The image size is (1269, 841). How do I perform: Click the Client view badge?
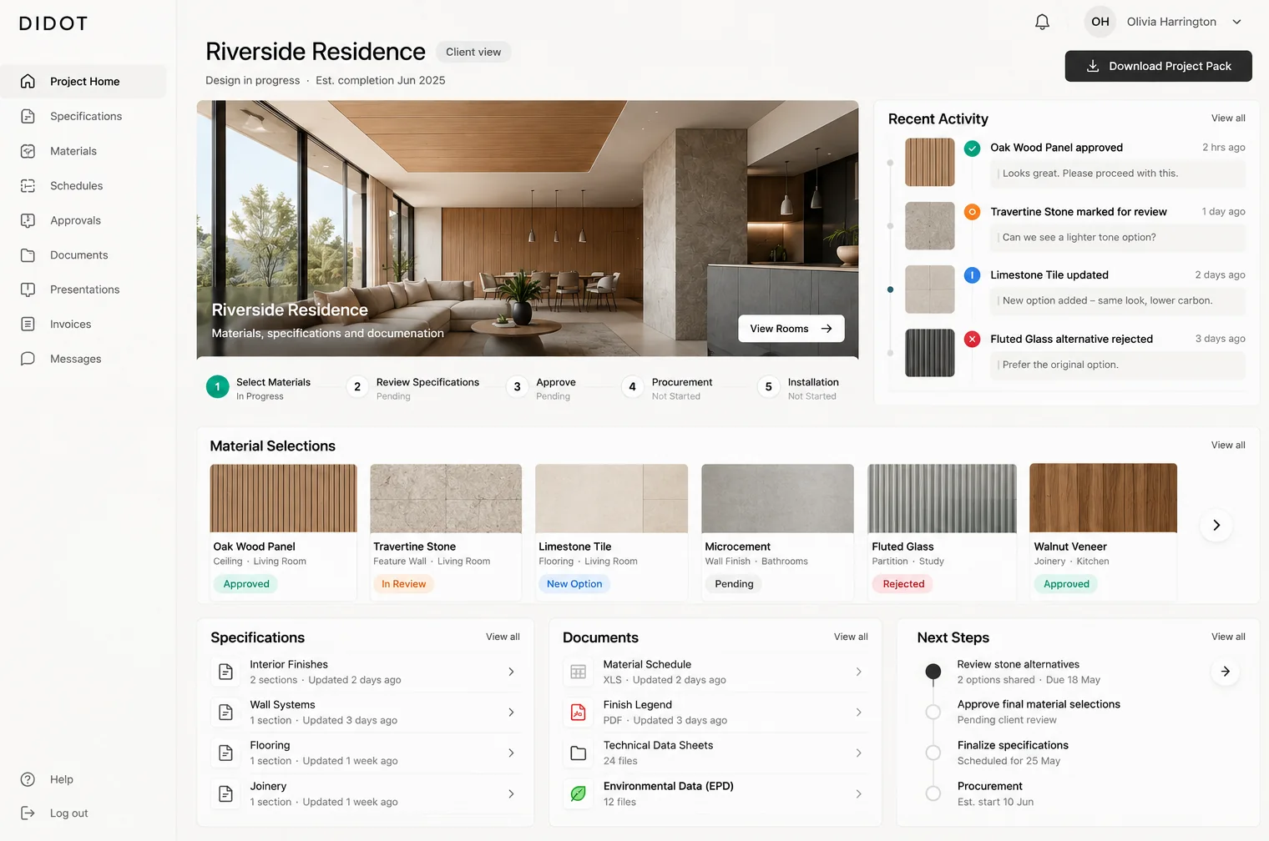473,52
